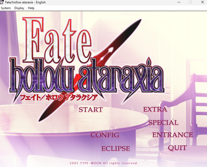Open the Help menu
This screenshot has height=167, width=207.
tap(31, 8)
